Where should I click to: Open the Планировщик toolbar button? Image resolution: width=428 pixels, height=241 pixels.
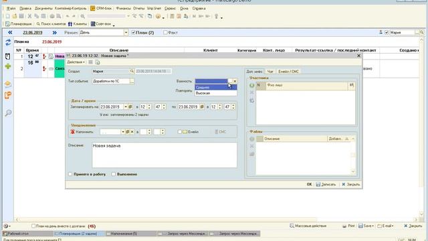(19, 24)
